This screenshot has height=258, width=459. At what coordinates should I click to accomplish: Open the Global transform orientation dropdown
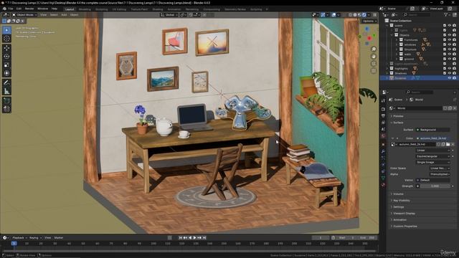click(x=169, y=14)
